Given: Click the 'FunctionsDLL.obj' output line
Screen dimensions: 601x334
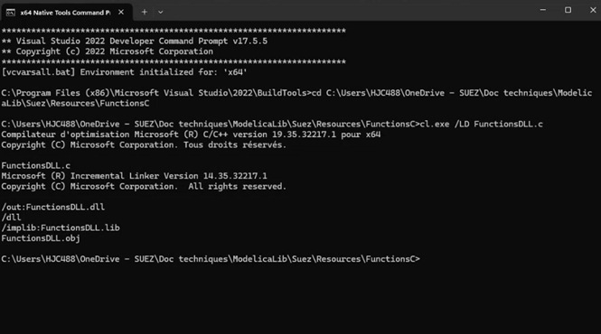Looking at the screenshot, I should pos(41,238).
